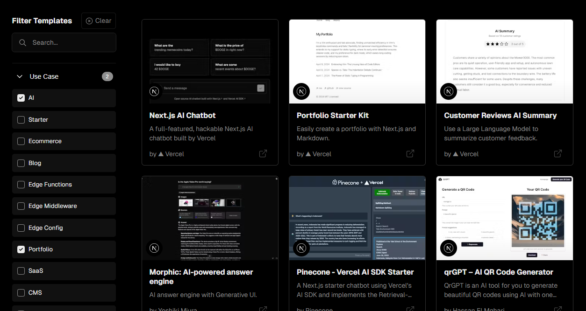Click Next.js logo badge on qrGPT card
The height and width of the screenshot is (311, 586).
pyautogui.click(x=449, y=248)
